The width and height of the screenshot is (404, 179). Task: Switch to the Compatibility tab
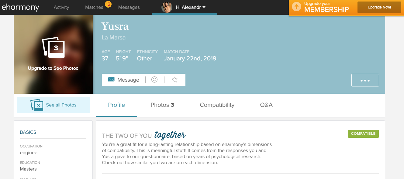pos(217,105)
